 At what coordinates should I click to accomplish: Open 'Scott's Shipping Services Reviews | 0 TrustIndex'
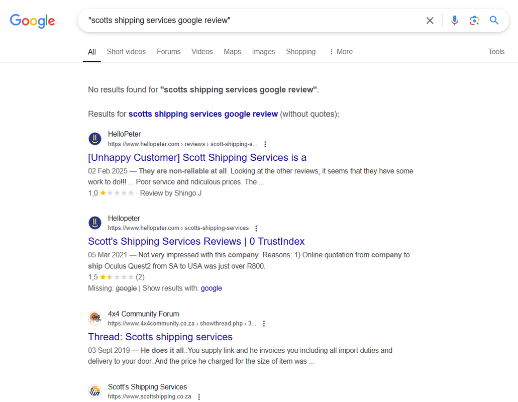[x=196, y=242]
